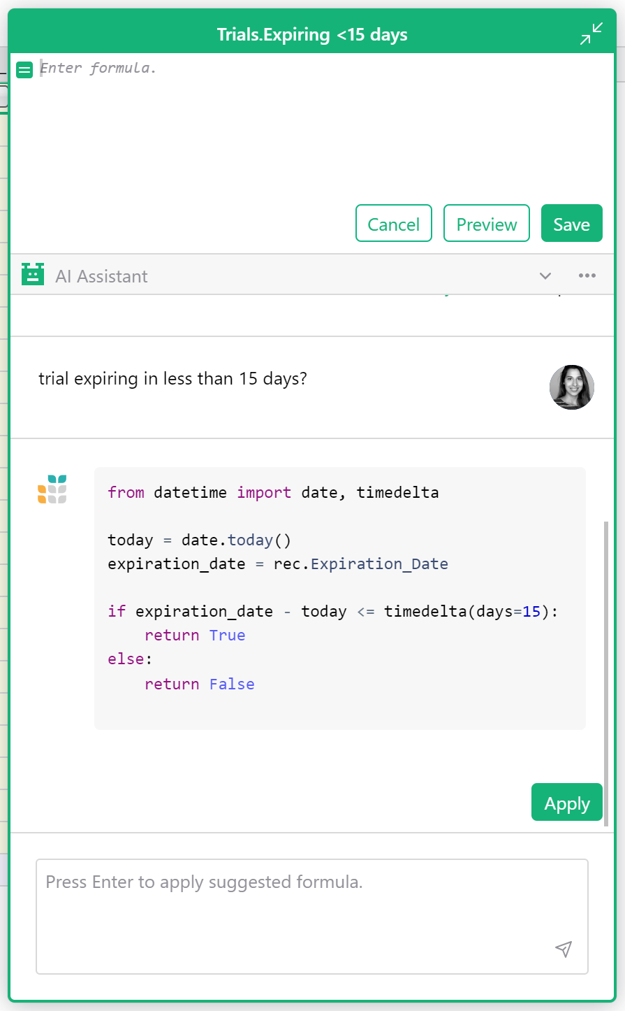The height and width of the screenshot is (1011, 625).
Task: Click the paper plane send icon
Action: (564, 949)
